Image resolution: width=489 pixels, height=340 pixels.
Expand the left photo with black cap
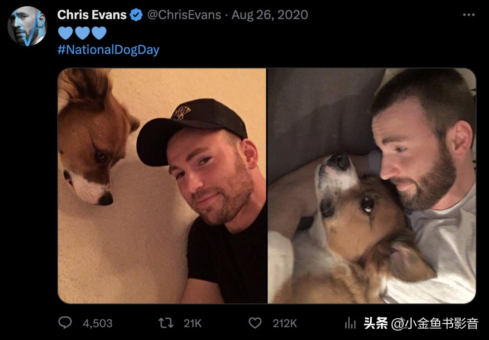point(162,186)
